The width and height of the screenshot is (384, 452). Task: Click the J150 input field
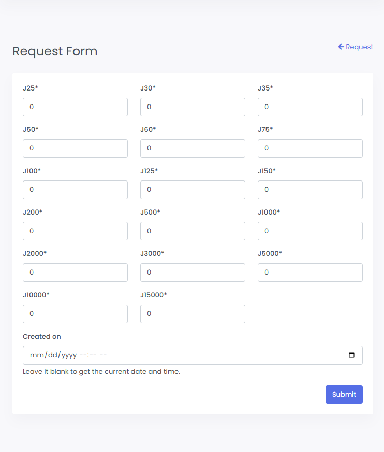[x=310, y=190]
